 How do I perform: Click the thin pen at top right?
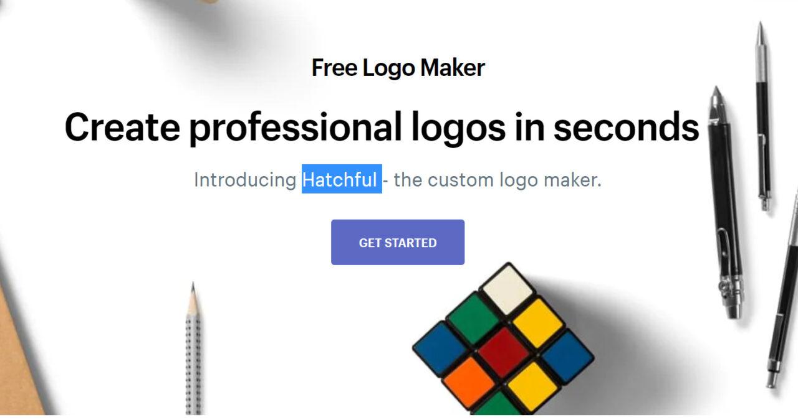point(762,115)
